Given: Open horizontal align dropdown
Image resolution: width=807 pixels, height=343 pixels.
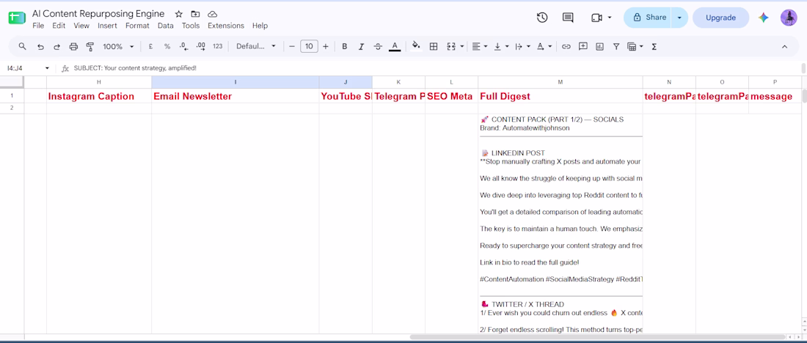Looking at the screenshot, I should point(481,46).
